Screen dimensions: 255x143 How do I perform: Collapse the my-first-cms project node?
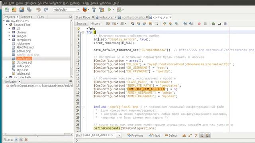(4, 21)
